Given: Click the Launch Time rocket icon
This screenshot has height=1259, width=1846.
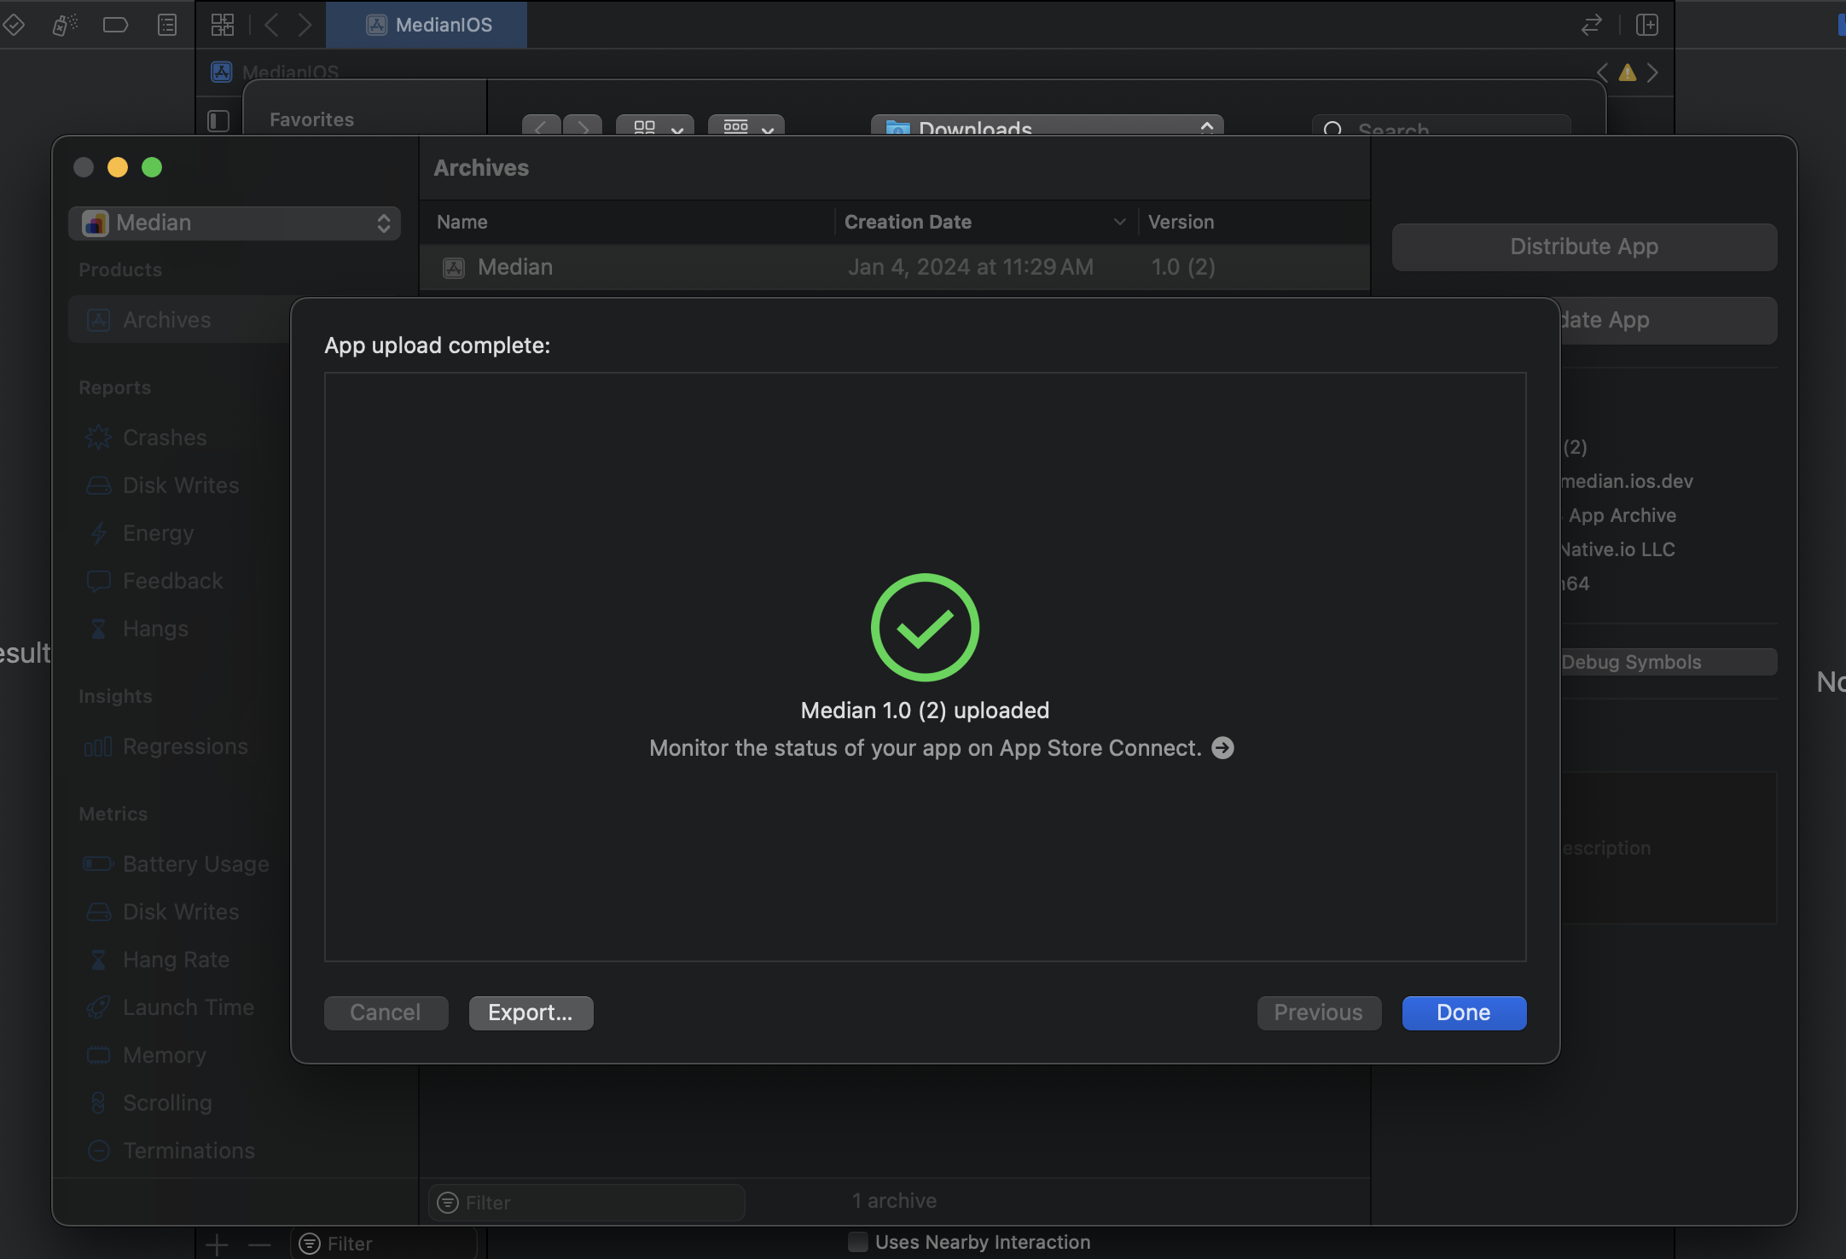Looking at the screenshot, I should [98, 1007].
